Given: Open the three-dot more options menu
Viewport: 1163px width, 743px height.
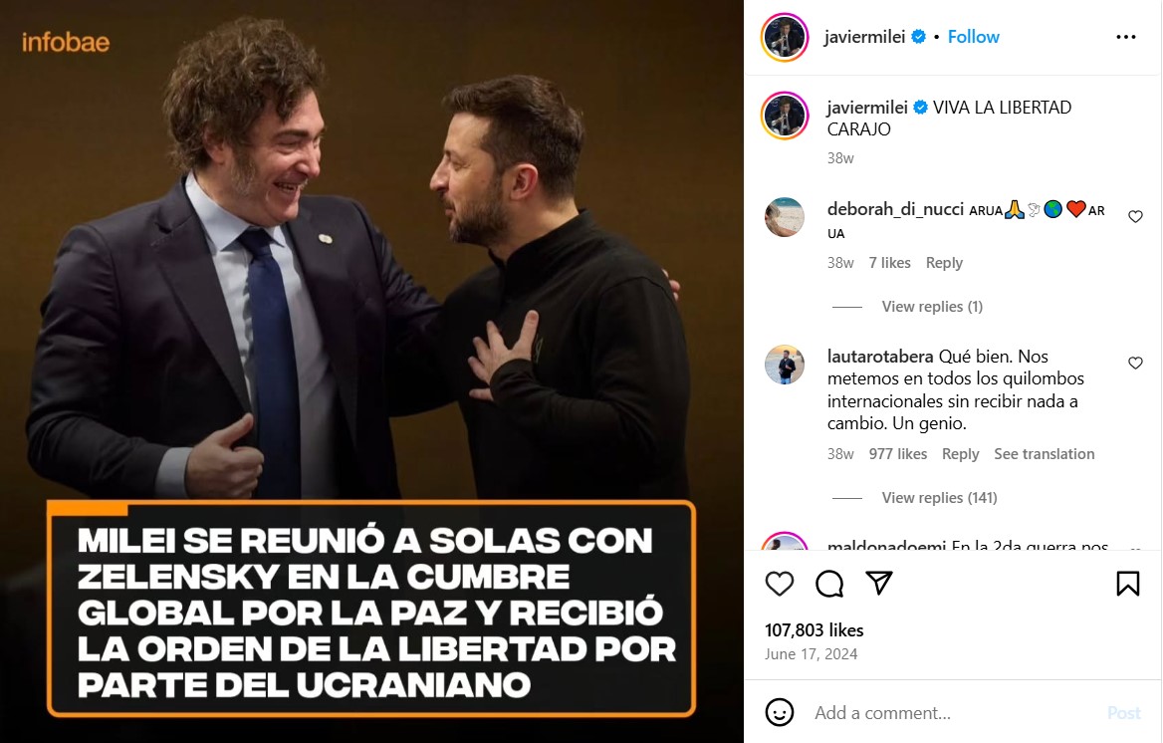Looking at the screenshot, I should tap(1126, 37).
